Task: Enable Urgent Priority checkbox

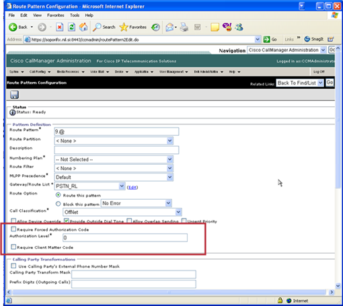Action: [184, 221]
